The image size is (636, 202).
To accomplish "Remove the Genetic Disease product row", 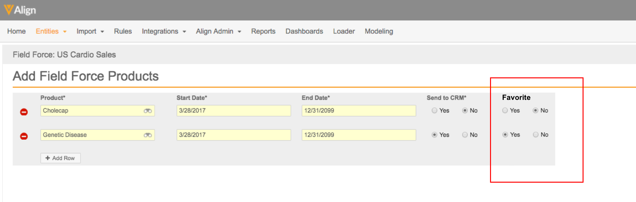I will tap(24, 136).
